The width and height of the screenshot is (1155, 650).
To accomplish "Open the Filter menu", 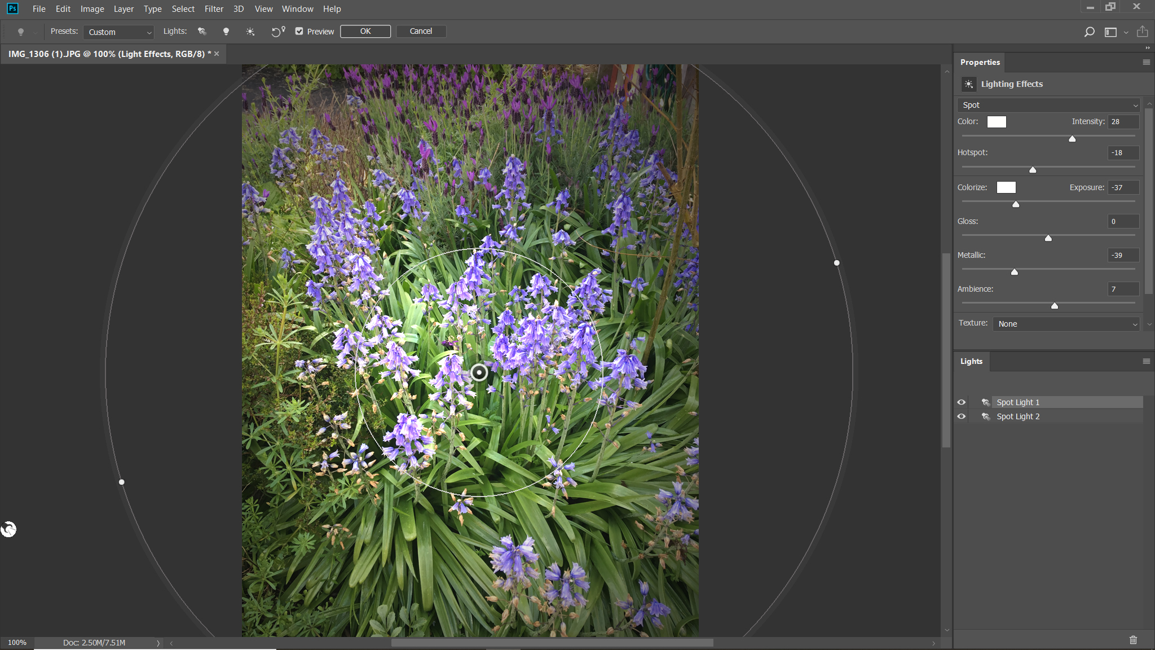I will click(214, 8).
